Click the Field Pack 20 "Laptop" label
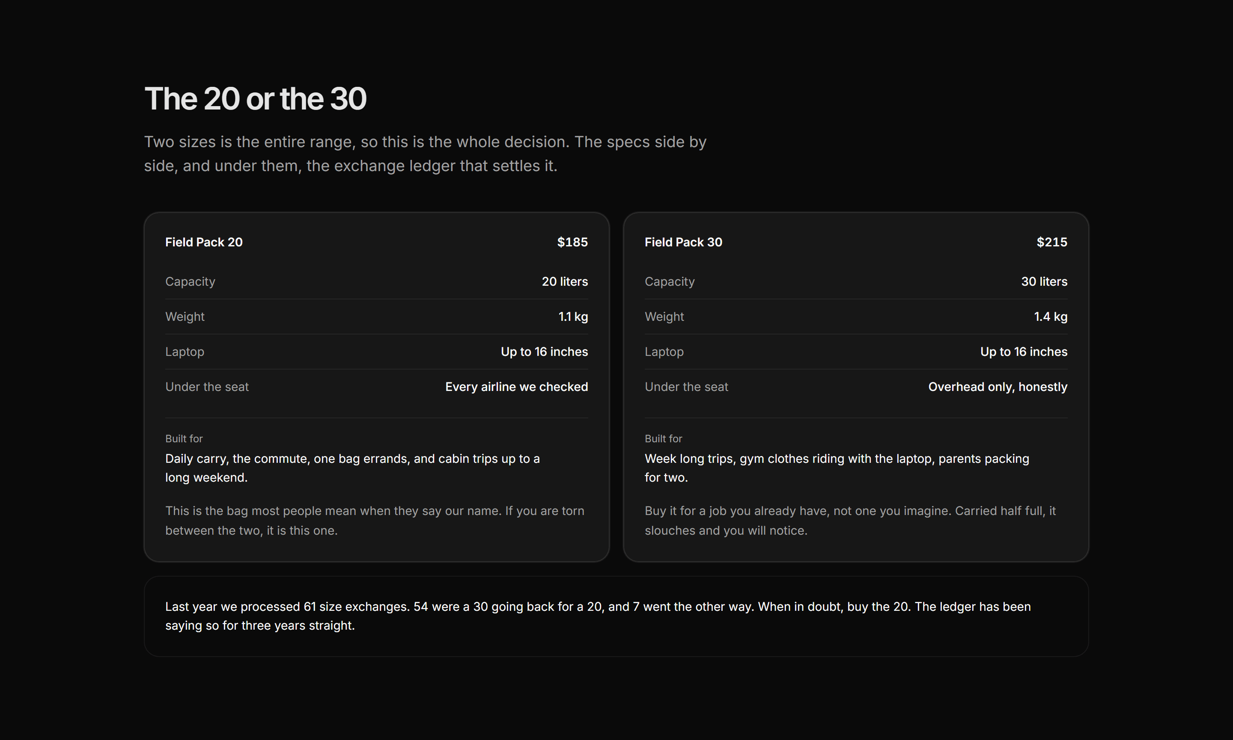The image size is (1233, 740). tap(185, 352)
